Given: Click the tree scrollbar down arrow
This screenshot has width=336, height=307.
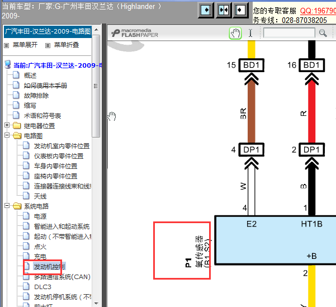Looking at the screenshot, I should [x=96, y=303].
